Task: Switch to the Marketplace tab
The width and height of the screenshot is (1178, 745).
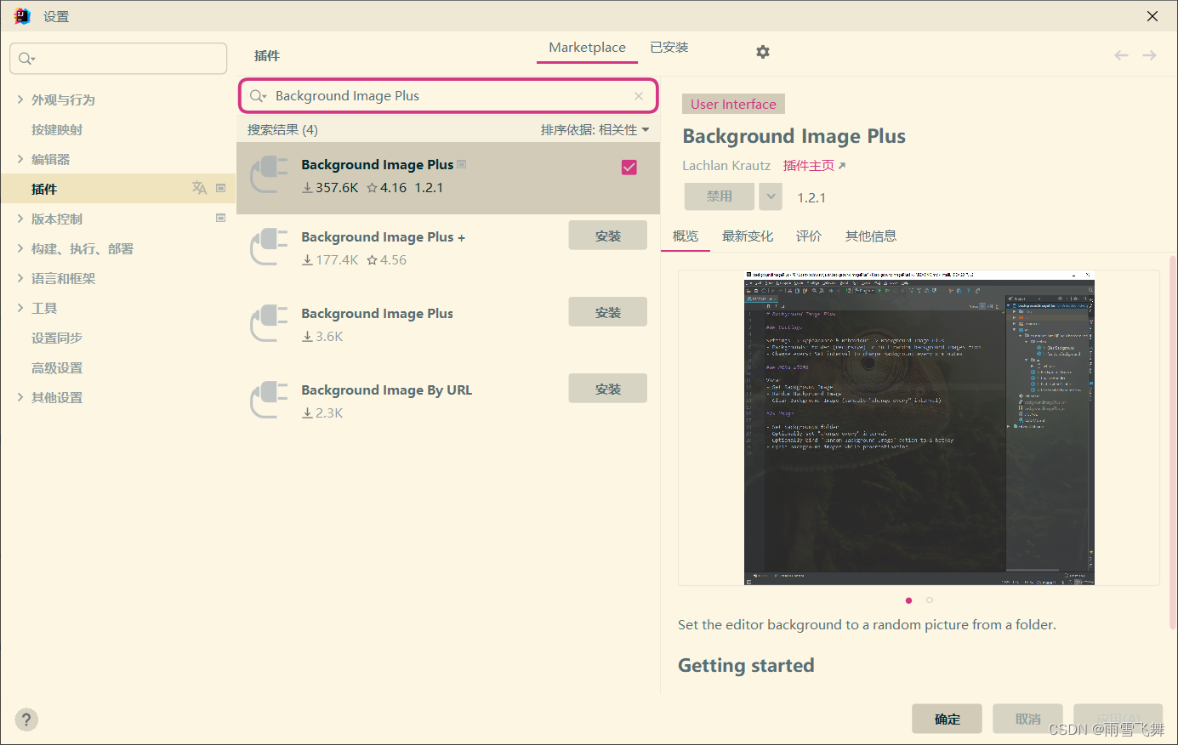Action: tap(587, 48)
